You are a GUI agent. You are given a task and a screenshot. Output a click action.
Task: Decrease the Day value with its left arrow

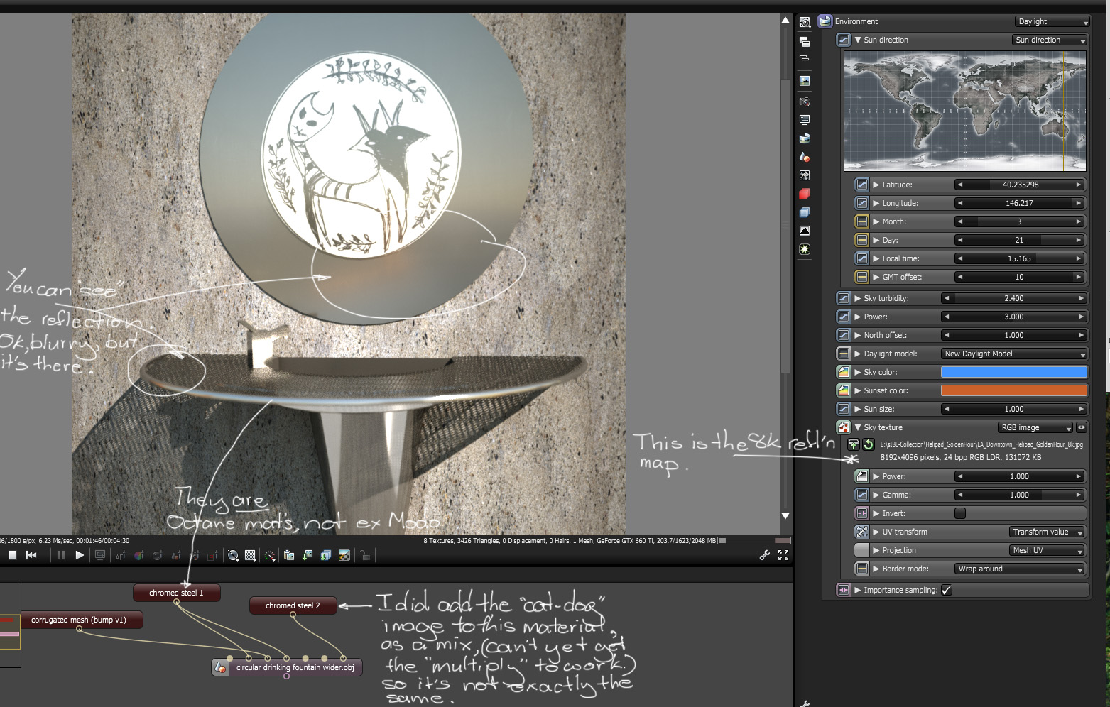click(960, 240)
